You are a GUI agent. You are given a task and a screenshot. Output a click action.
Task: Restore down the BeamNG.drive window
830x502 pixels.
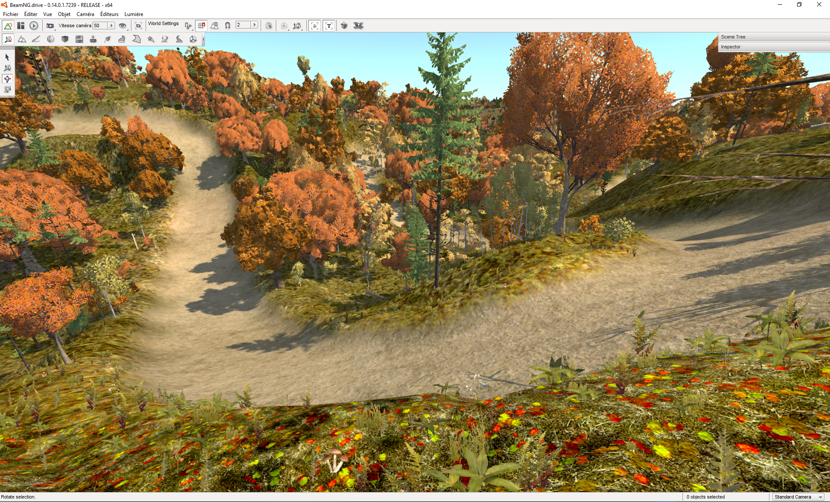coord(799,5)
